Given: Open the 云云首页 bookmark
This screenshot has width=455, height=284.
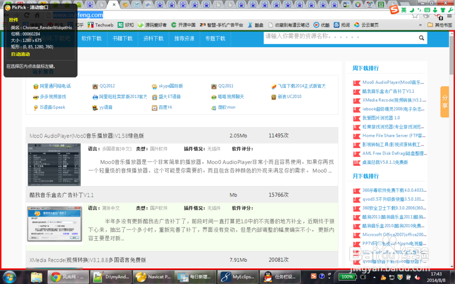Looking at the screenshot, I should click(x=366, y=25).
